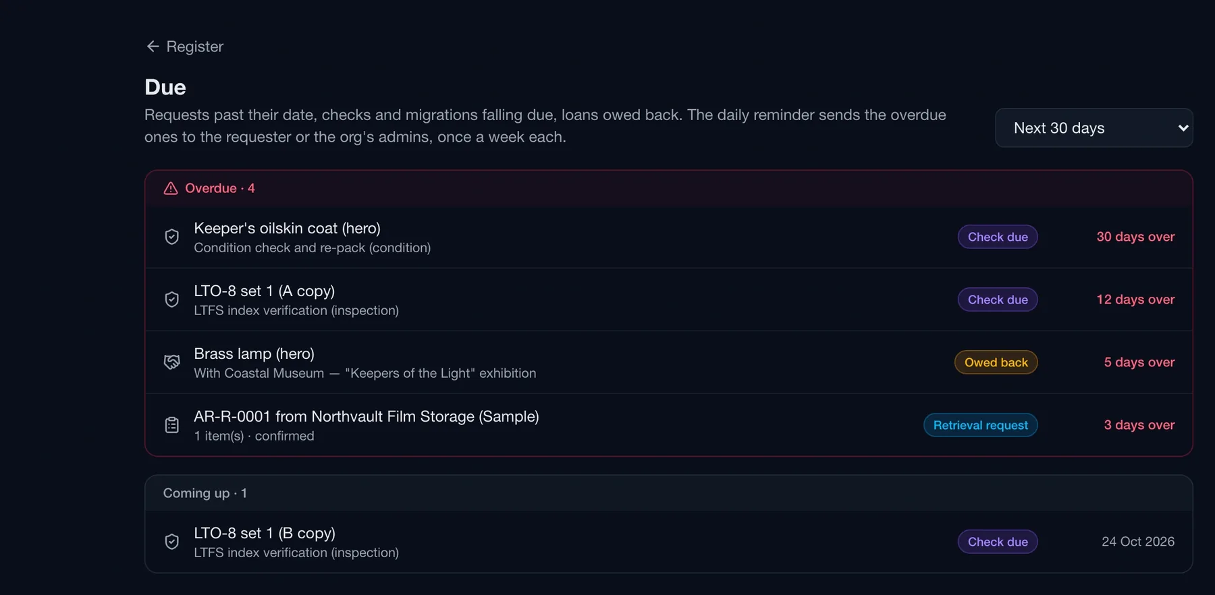Screen dimensions: 1215x595
Task: Click Check due badge for LTO-8 A copy
Action: pyautogui.click(x=998, y=300)
